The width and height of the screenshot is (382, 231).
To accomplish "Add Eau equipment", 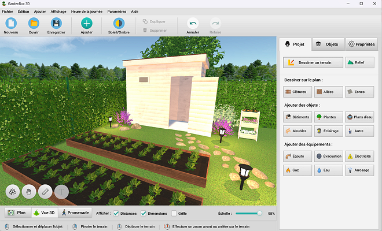I will [x=328, y=170].
